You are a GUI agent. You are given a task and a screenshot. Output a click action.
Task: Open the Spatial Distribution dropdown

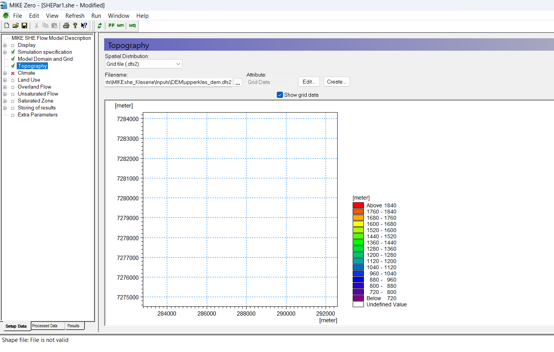(x=143, y=64)
